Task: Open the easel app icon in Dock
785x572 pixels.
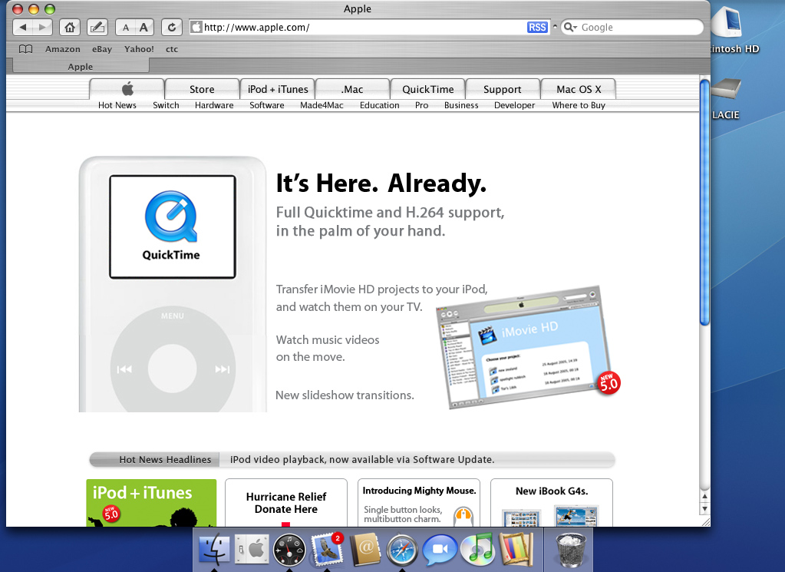Action: click(516, 550)
